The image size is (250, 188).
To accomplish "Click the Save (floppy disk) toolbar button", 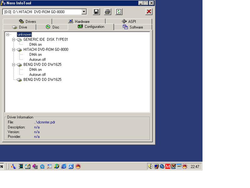I will click(96, 12).
